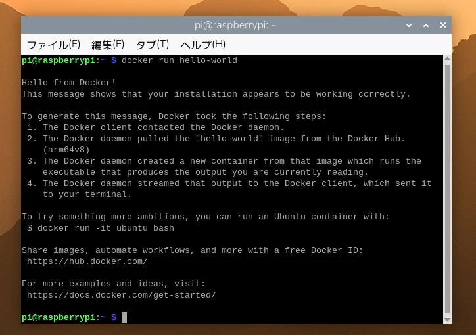Click the 'To try something more ambitious' line

click(206, 217)
